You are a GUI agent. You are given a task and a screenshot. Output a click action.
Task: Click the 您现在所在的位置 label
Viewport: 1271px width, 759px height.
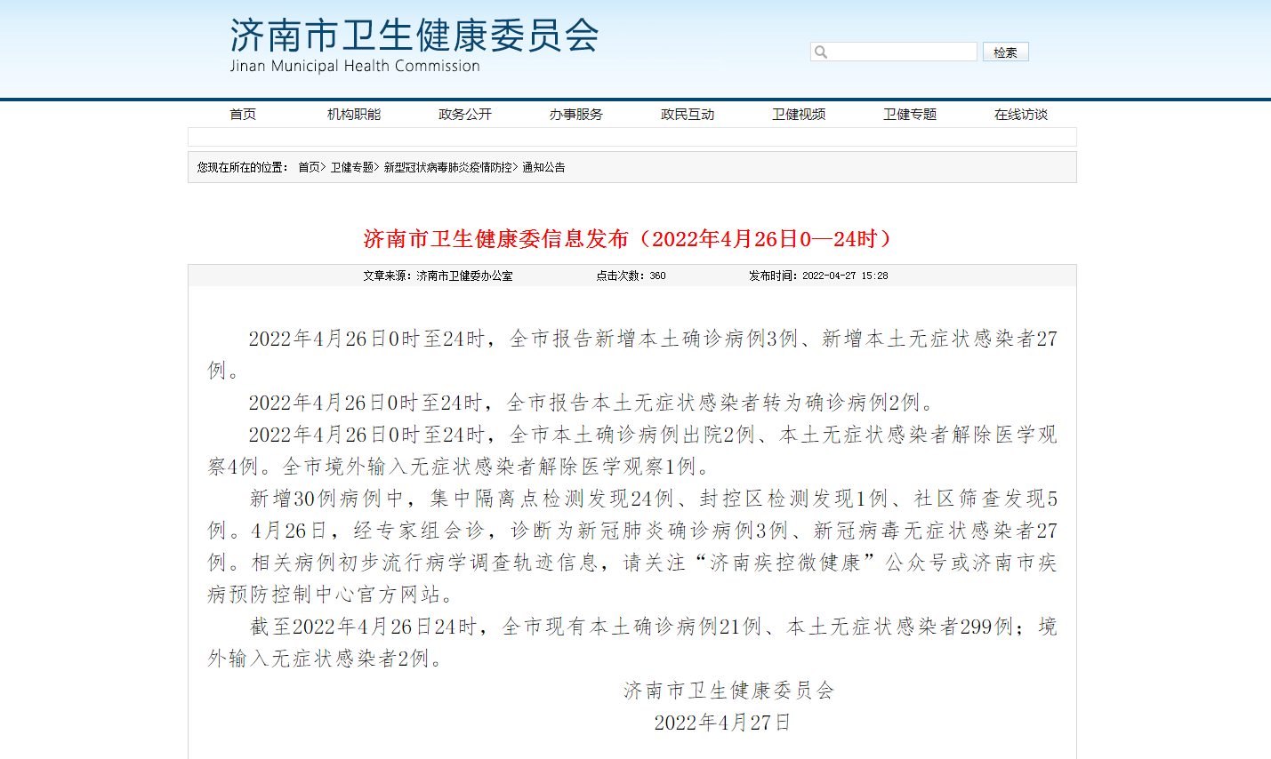point(242,167)
